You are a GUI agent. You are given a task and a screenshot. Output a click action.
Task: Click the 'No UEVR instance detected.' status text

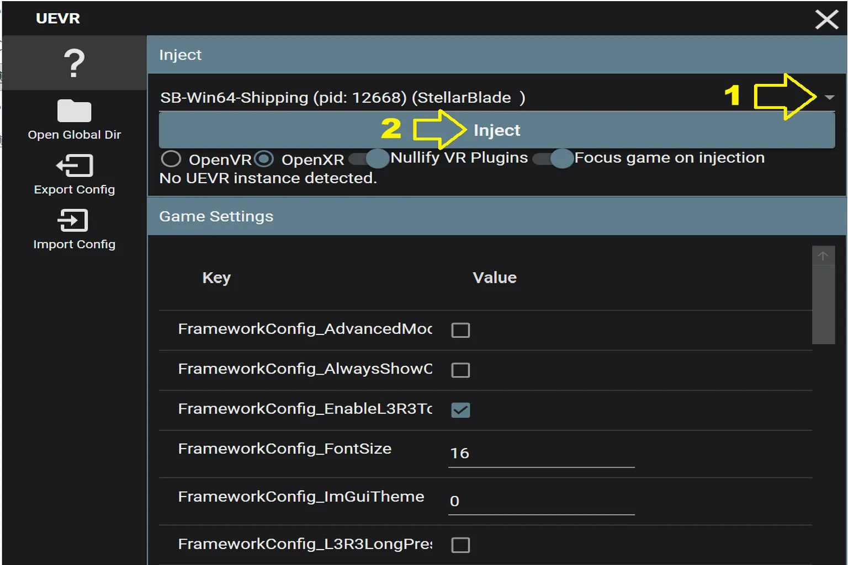coord(268,178)
